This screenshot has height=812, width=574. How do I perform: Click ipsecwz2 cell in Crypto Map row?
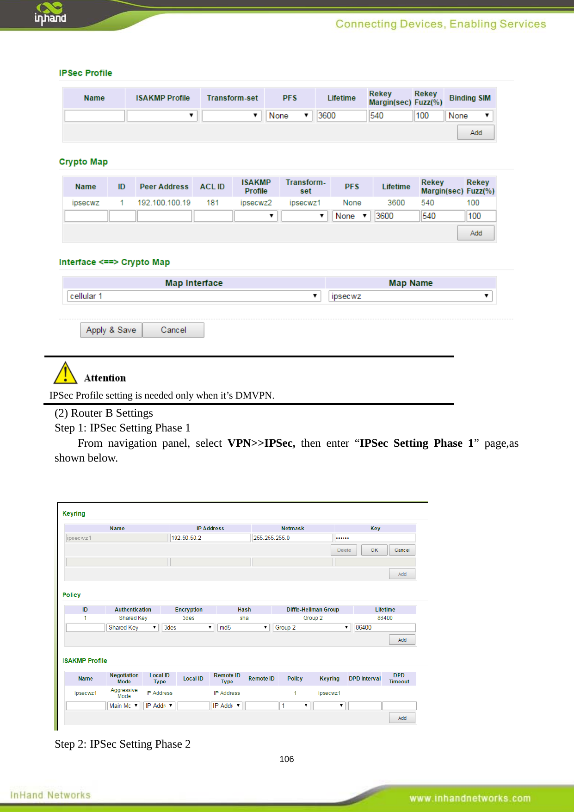click(256, 202)
